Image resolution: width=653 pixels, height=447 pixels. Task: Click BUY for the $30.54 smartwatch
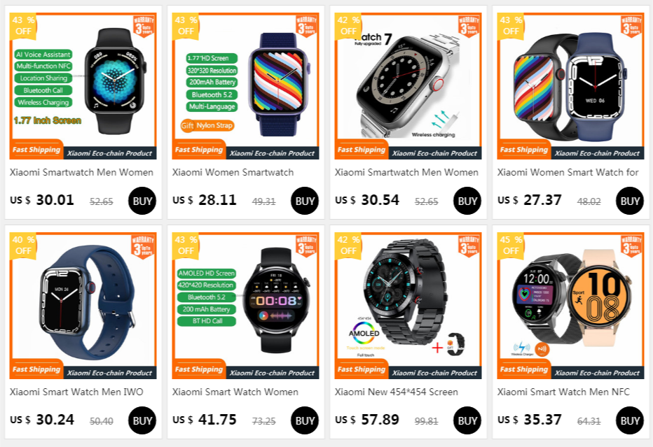(x=467, y=201)
